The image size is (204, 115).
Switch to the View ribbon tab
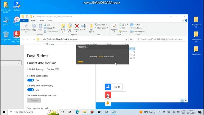point(50,20)
